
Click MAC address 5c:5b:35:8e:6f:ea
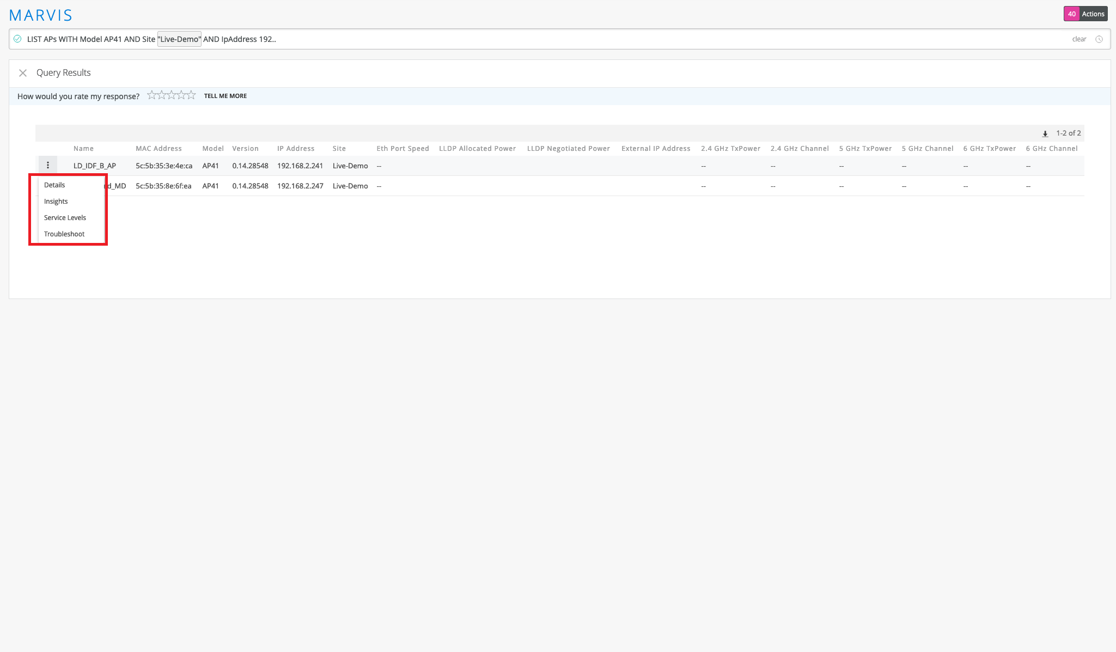[163, 186]
